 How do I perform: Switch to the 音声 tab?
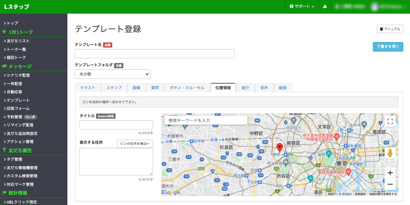pos(264,88)
